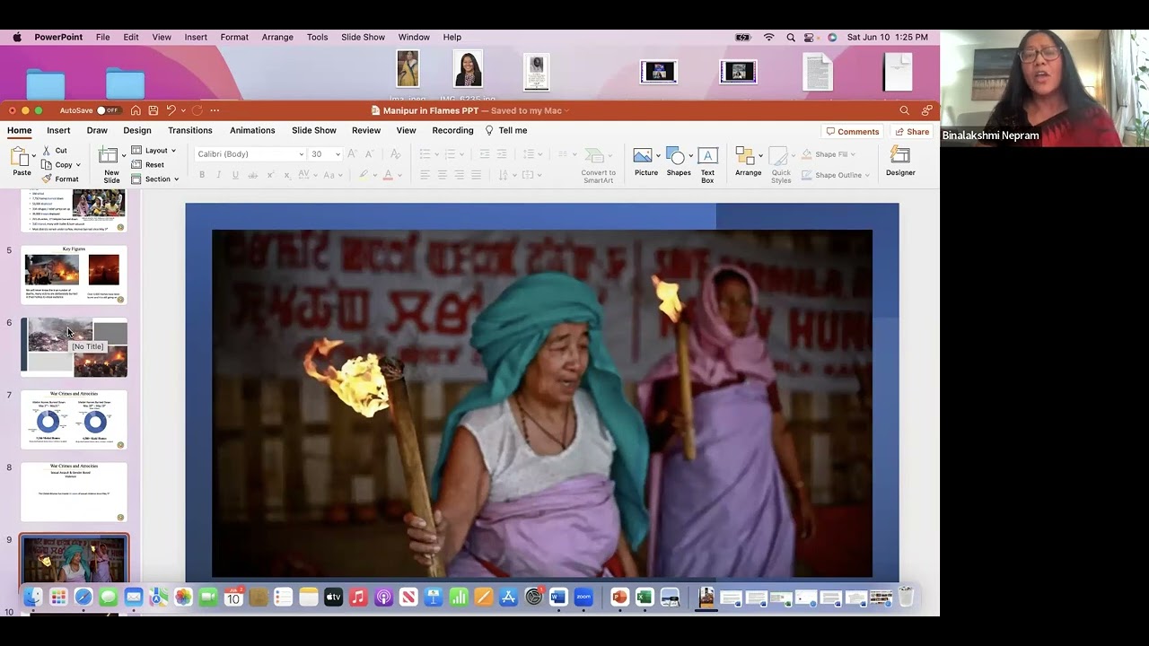Image resolution: width=1149 pixels, height=646 pixels.
Task: Click the text highlight color button
Action: pos(363,175)
